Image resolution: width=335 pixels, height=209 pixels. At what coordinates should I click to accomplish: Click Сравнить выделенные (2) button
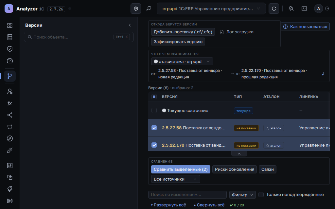[181, 169]
